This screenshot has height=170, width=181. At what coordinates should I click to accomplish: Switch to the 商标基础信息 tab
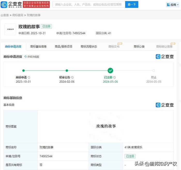coord(38,47)
